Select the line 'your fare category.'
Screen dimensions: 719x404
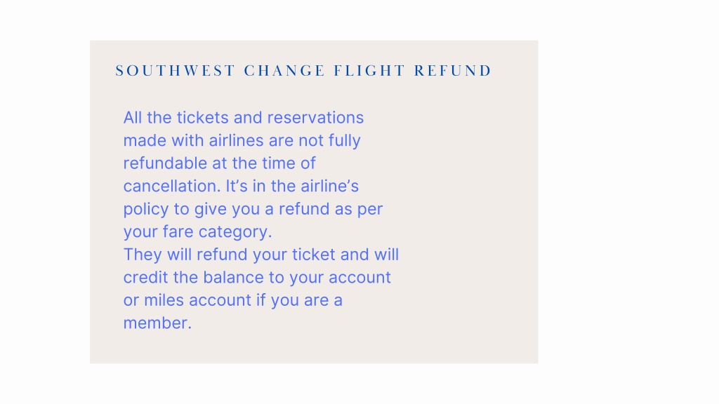click(197, 232)
